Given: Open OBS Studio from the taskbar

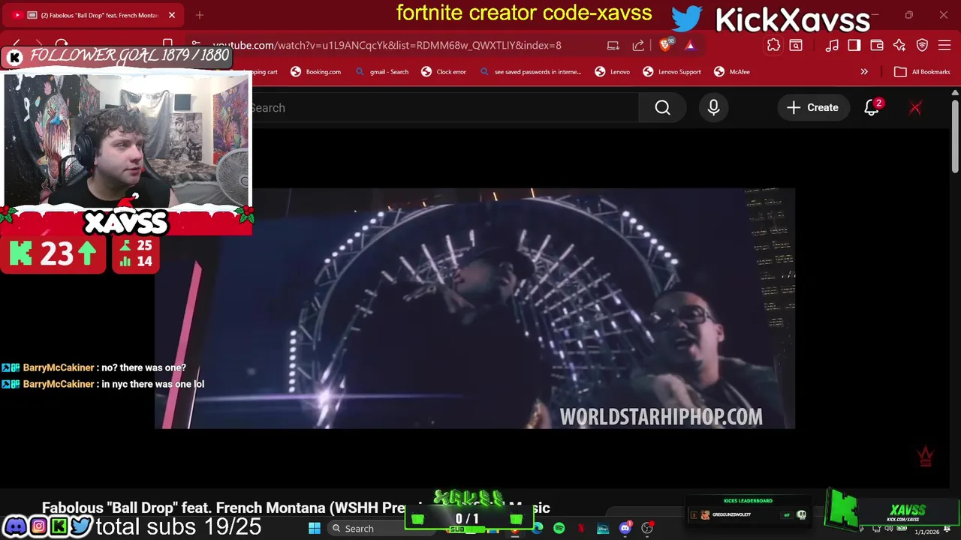Looking at the screenshot, I should pos(647,529).
